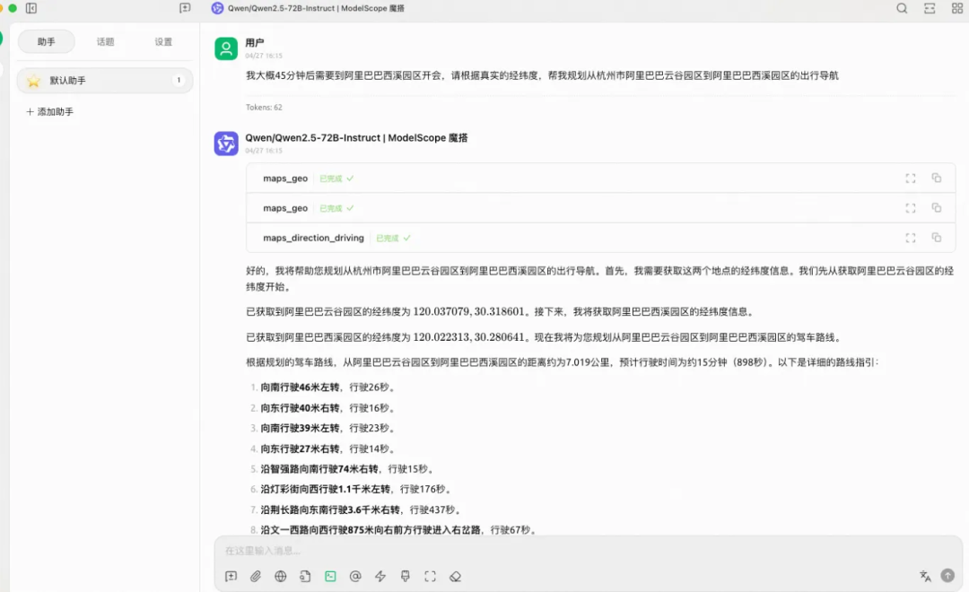Viewport: 969px width, 592px height.
Task: Toggle the web search globe icon
Action: coord(281,576)
